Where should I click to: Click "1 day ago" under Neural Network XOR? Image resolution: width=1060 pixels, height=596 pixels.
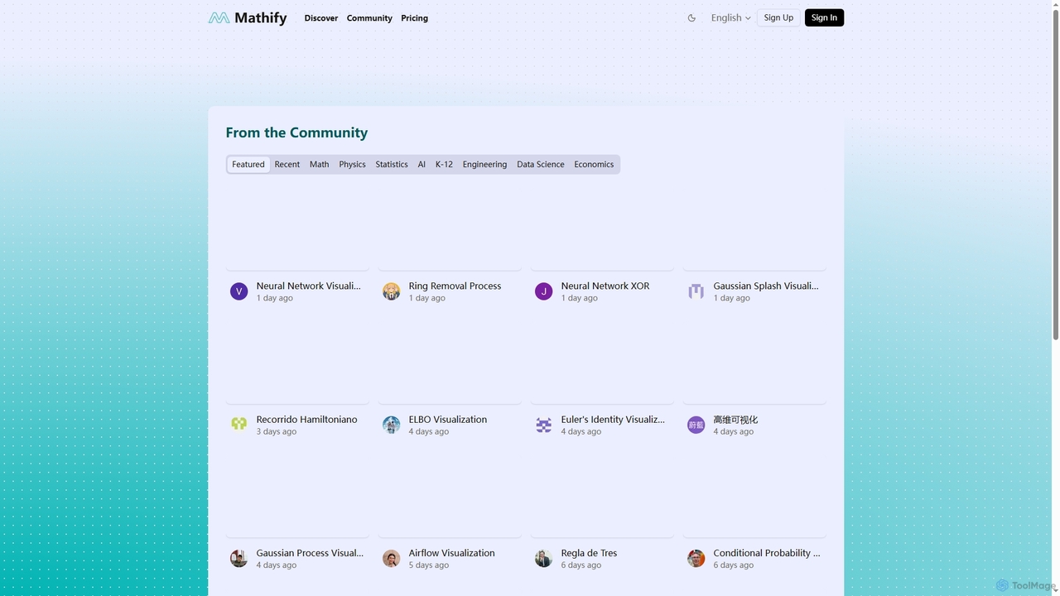point(580,298)
